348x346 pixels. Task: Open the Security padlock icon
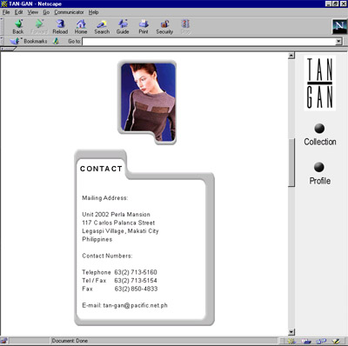coord(164,24)
